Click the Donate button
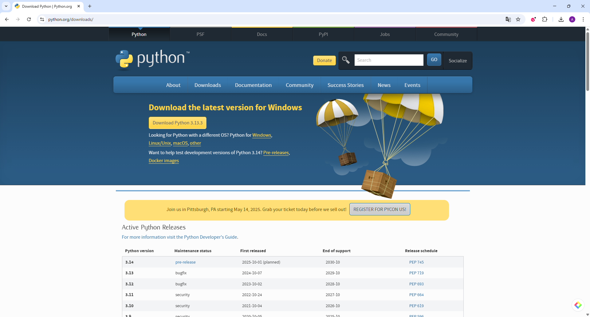The height and width of the screenshot is (317, 590). 324,61
